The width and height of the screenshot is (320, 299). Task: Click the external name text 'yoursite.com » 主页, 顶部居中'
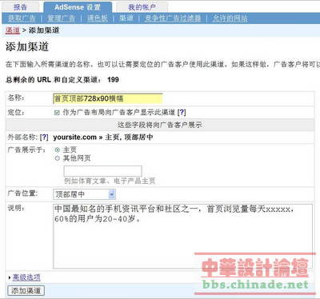(103, 138)
